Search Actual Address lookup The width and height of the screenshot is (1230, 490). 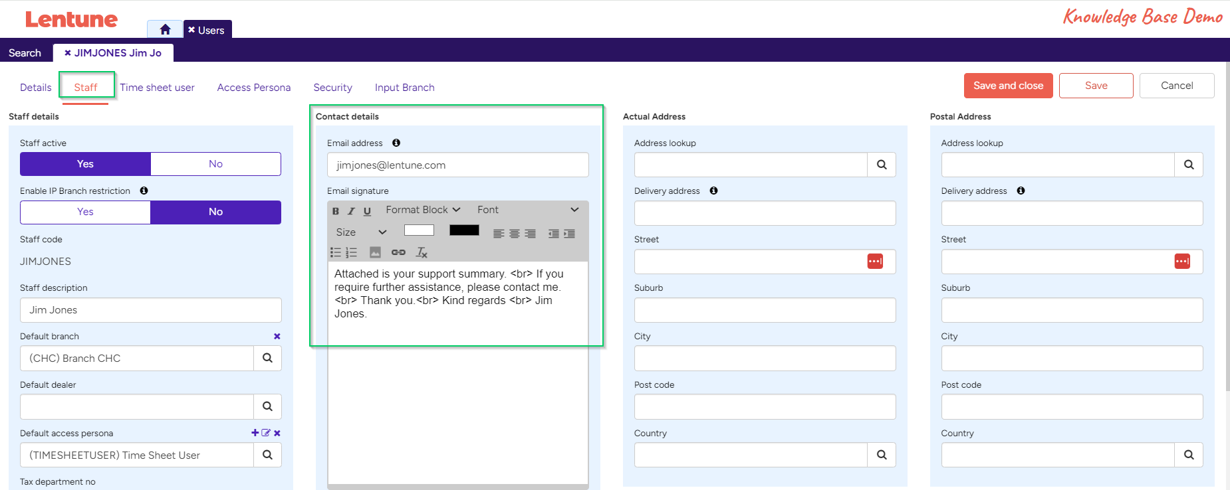pyautogui.click(x=882, y=165)
